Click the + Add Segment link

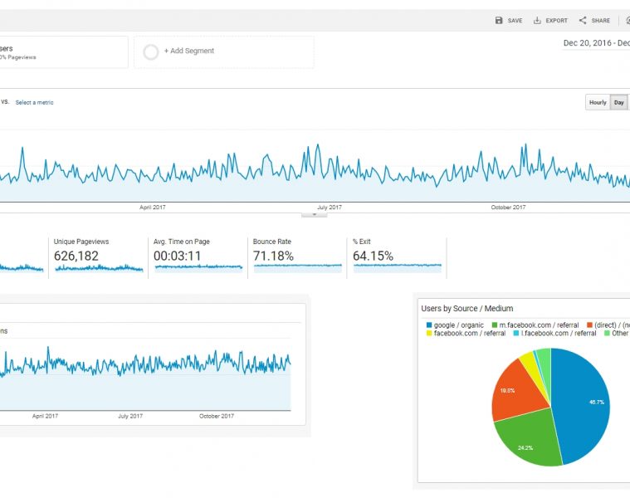point(189,51)
